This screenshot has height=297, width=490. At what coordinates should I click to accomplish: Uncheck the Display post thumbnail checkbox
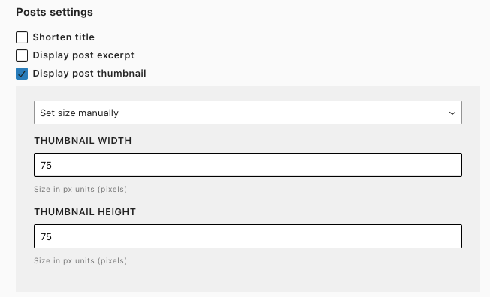(22, 73)
